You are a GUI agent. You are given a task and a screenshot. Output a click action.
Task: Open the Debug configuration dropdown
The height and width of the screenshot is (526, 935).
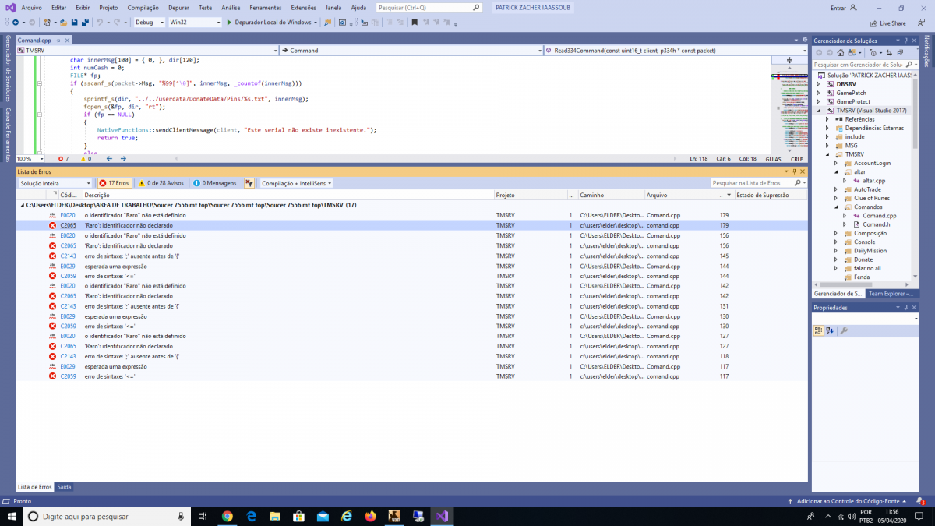click(149, 23)
